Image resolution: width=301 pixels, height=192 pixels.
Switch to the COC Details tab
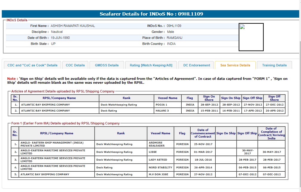[x=75, y=65]
